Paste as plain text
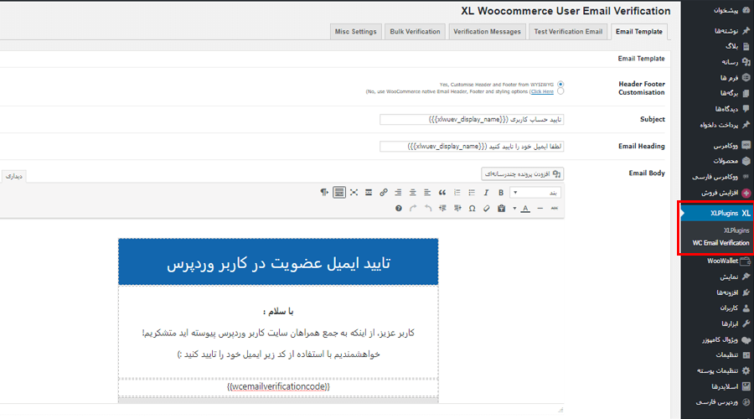Image resolution: width=754 pixels, height=419 pixels. (x=501, y=209)
